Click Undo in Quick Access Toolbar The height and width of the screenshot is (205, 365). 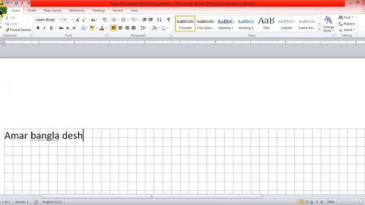point(7,3)
